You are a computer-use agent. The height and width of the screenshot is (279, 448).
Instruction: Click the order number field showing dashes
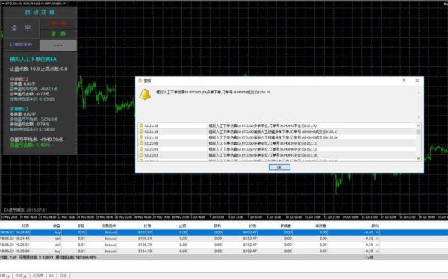(x=58, y=45)
